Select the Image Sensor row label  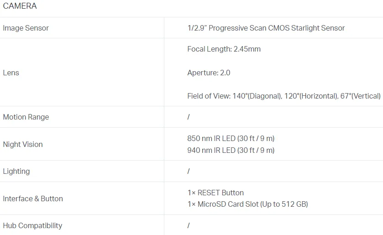26,28
